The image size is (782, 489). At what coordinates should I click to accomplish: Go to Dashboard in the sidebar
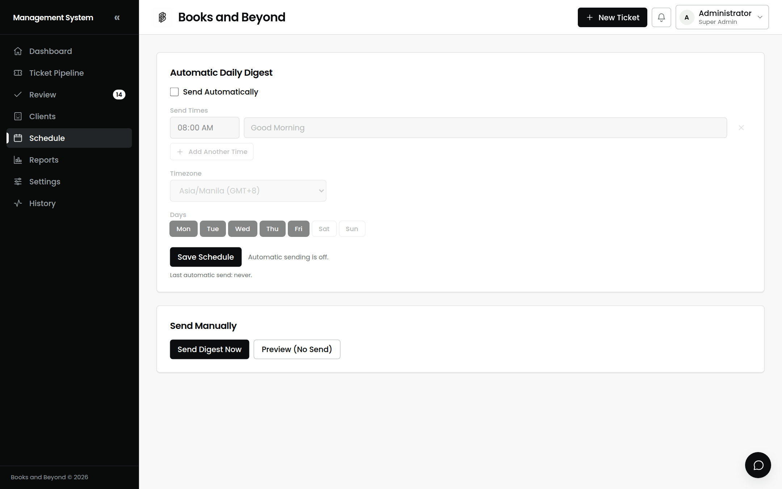pos(69,51)
